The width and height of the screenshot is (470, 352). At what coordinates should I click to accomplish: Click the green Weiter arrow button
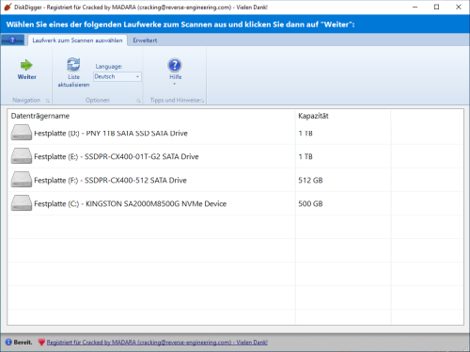point(26,70)
